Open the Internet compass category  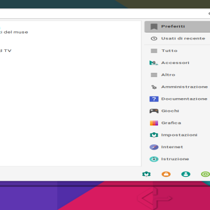[x=177, y=147]
